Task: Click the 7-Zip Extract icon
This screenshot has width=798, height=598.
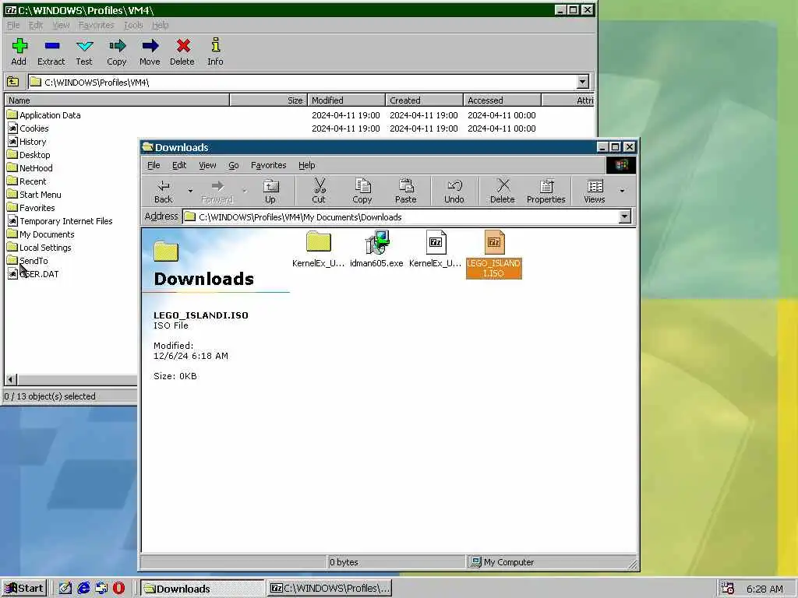Action: coord(51,46)
